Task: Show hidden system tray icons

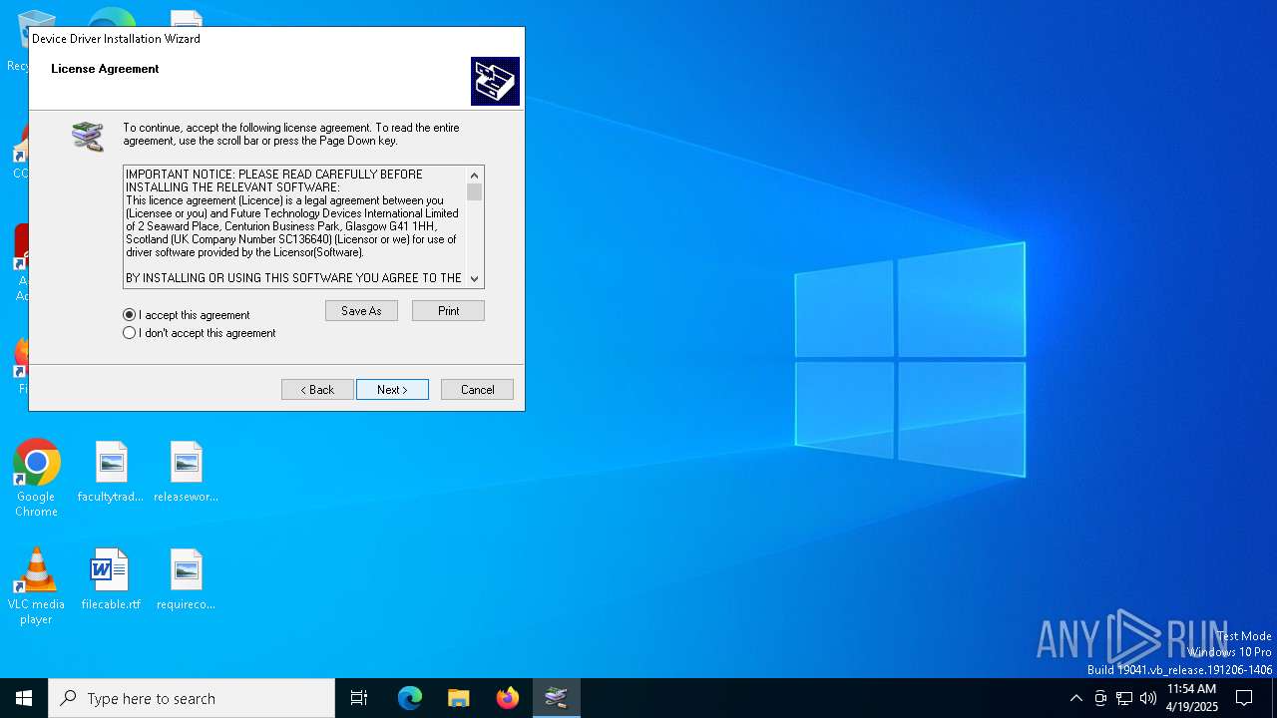Action: point(1075,698)
